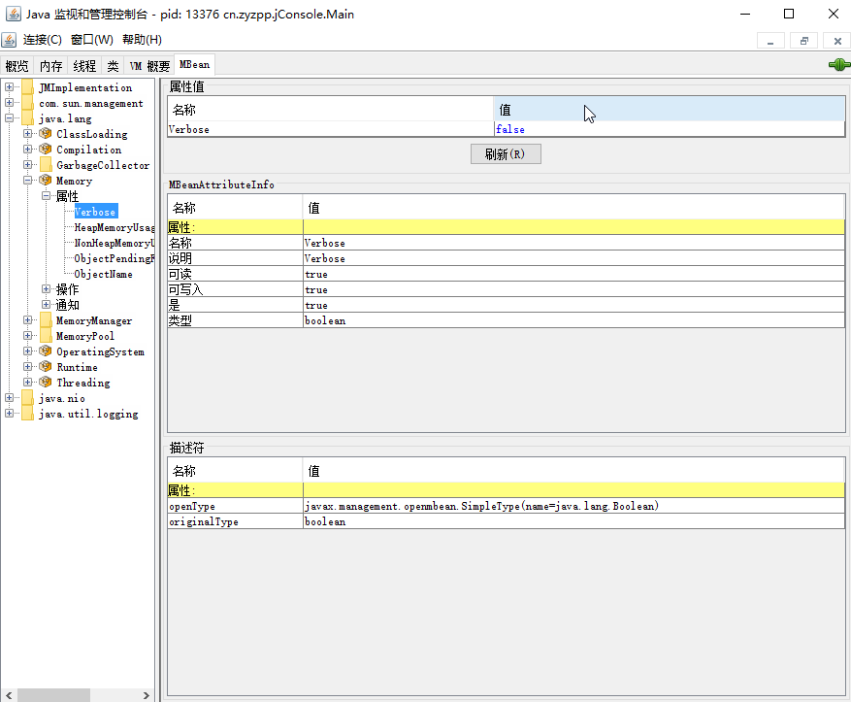Click the java.nio folder icon
The width and height of the screenshot is (851, 702).
point(27,398)
